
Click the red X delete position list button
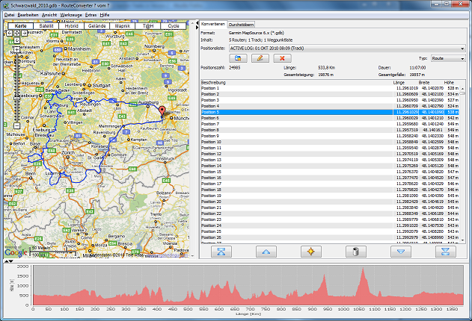[x=282, y=58]
